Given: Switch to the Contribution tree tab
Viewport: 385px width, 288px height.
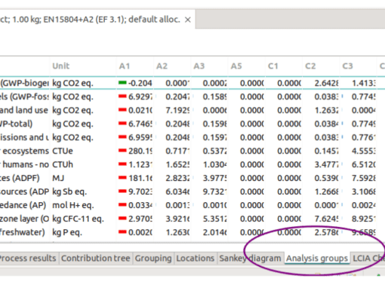Looking at the screenshot, I should click(96, 259).
